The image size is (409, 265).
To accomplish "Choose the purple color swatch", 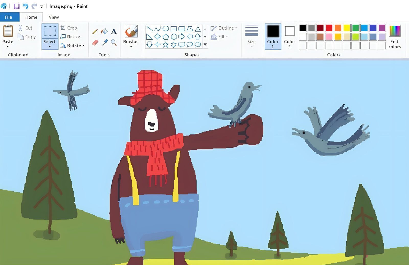I will (382, 28).
